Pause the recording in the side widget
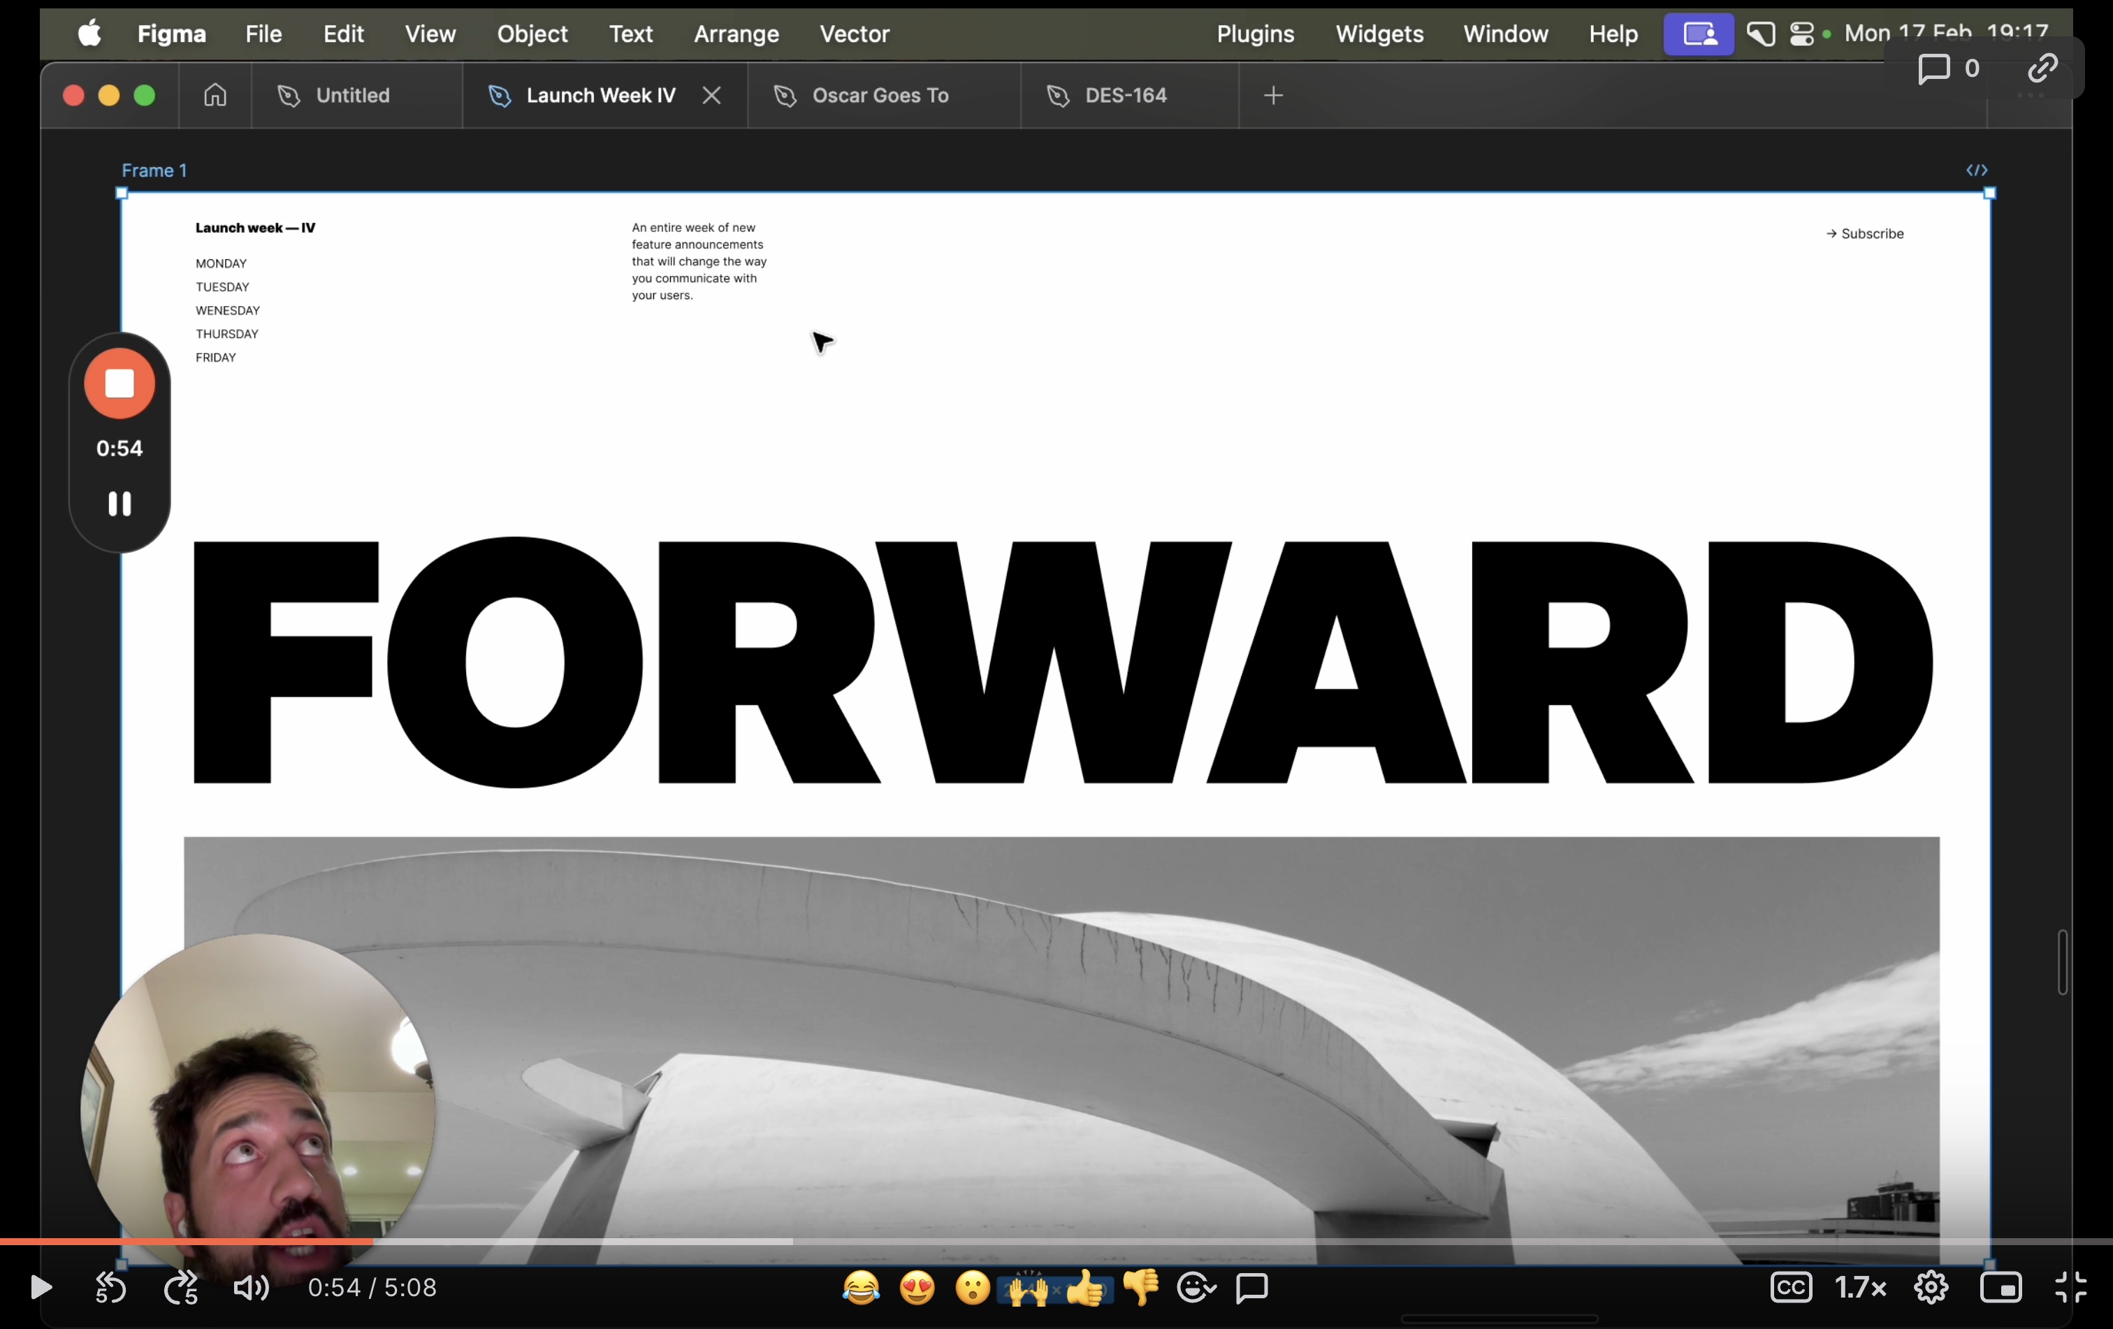The width and height of the screenshot is (2113, 1329). point(119,504)
